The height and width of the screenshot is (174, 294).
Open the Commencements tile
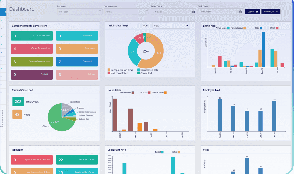[32, 36]
